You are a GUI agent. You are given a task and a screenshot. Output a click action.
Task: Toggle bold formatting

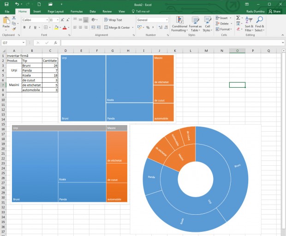point(24,27)
